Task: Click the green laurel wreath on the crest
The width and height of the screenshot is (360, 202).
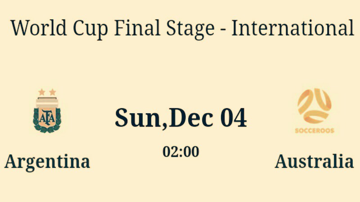Action: pos(47,129)
